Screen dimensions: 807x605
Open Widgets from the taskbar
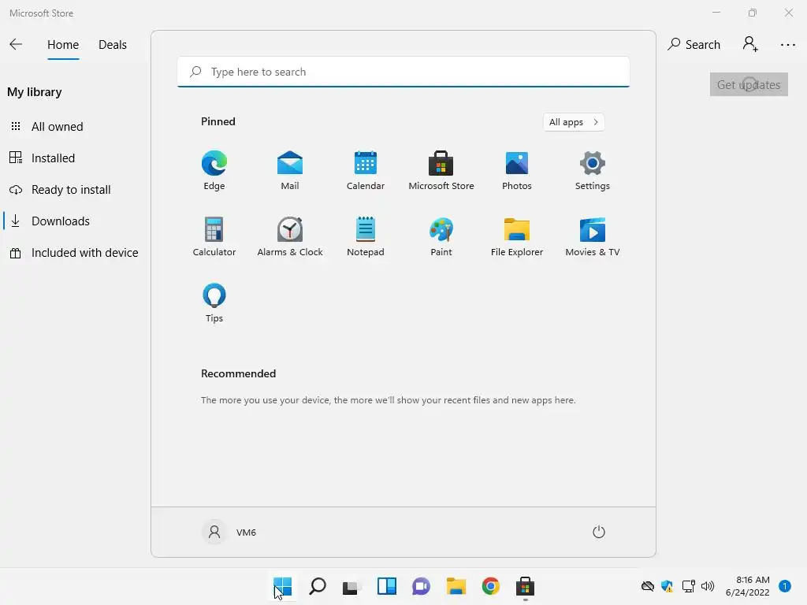(387, 586)
